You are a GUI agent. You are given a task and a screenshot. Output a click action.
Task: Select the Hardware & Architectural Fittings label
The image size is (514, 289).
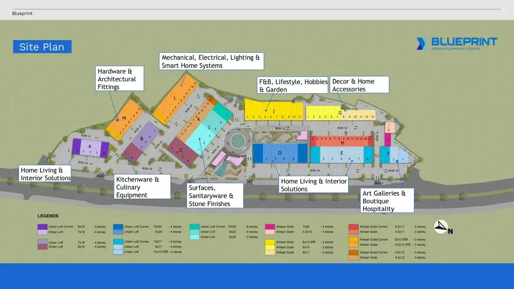tap(120, 79)
